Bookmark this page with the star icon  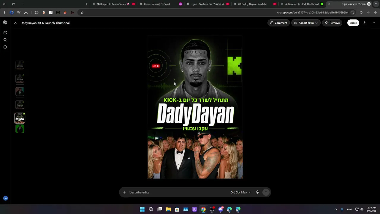pos(82,12)
